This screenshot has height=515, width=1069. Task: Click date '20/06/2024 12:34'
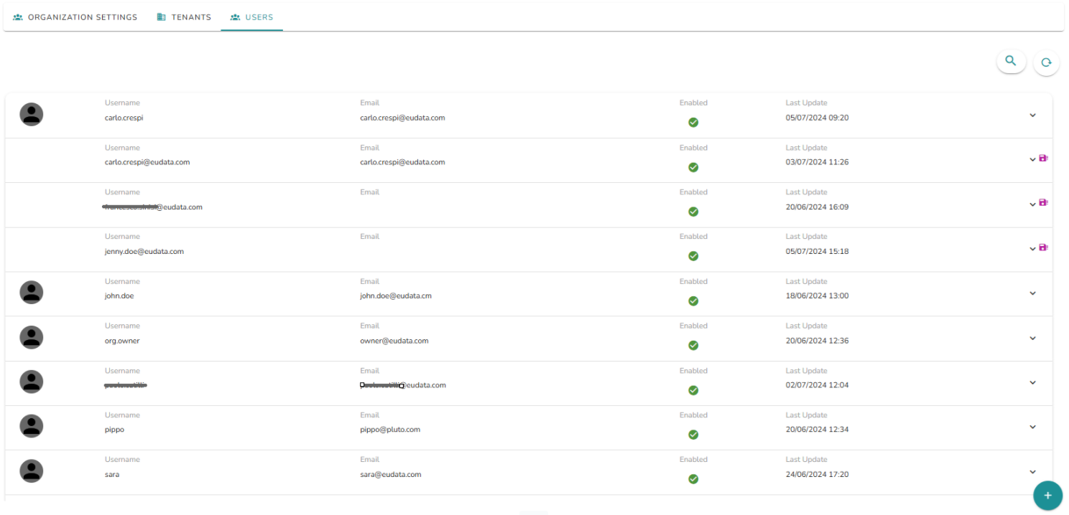(818, 430)
